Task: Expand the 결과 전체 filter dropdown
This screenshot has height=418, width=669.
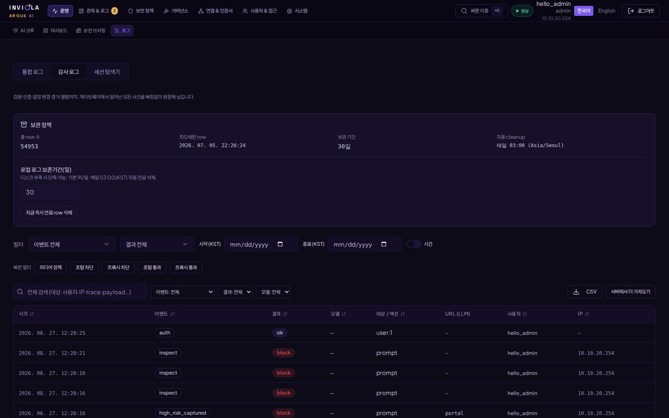Action: point(157,244)
